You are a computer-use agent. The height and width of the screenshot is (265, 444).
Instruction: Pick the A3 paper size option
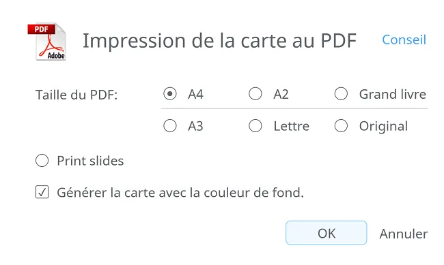coord(170,126)
